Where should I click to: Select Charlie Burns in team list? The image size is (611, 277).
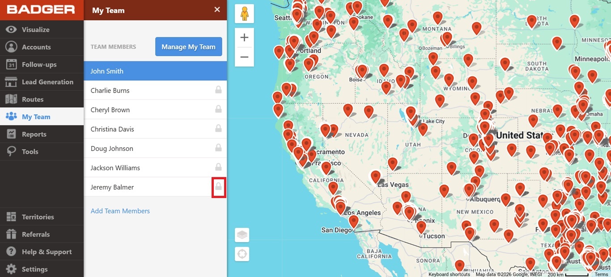(155, 90)
